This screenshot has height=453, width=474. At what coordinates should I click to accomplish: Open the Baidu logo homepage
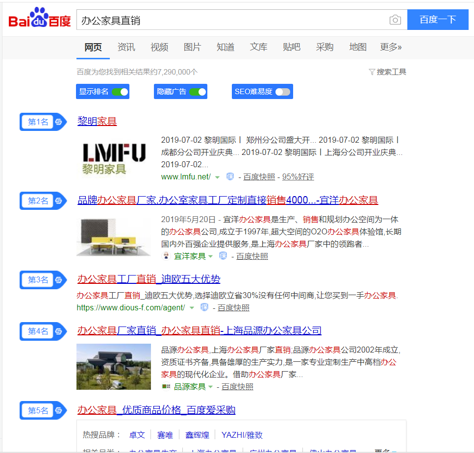coord(40,18)
